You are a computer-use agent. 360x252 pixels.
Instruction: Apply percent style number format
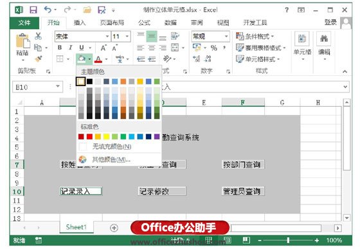tap(213, 48)
